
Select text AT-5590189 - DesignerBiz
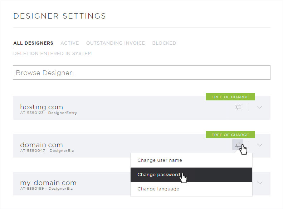click(47, 189)
